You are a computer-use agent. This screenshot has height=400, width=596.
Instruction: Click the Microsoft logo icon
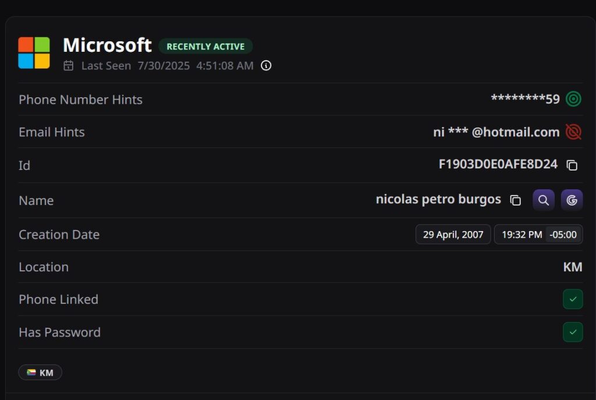click(x=34, y=53)
